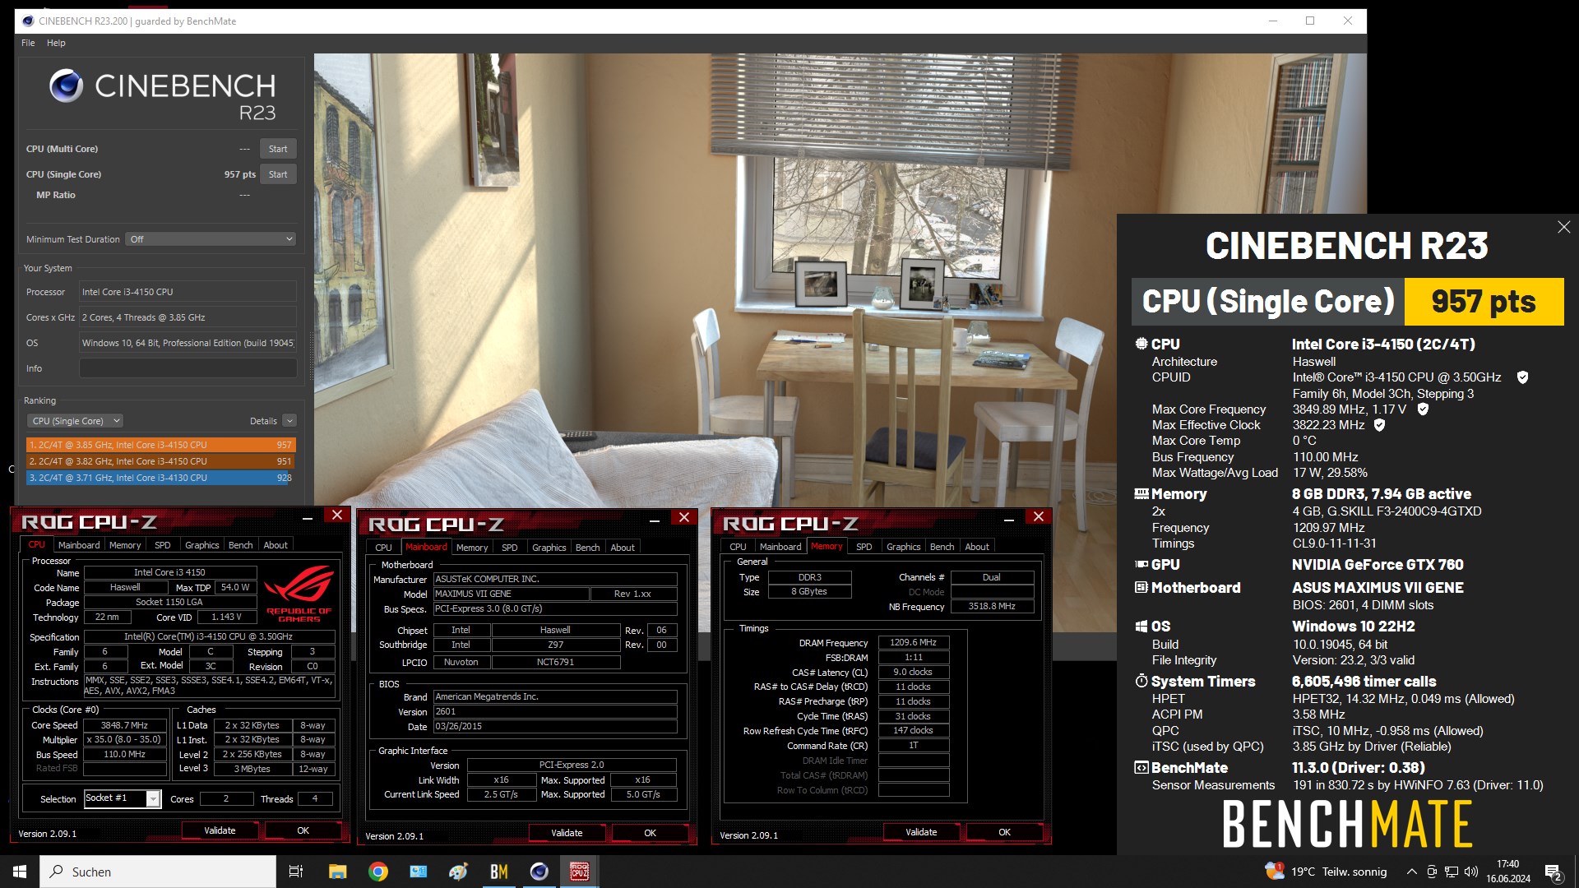Switch to Cinebench via its taskbar icon

pyautogui.click(x=539, y=872)
